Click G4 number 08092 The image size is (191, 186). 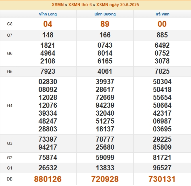click(x=48, y=90)
